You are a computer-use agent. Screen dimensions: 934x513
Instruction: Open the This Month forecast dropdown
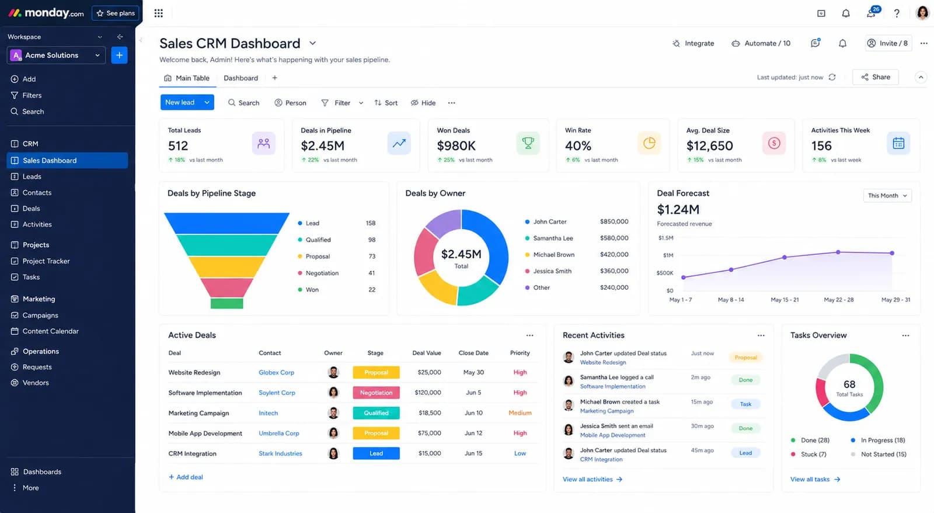(887, 196)
